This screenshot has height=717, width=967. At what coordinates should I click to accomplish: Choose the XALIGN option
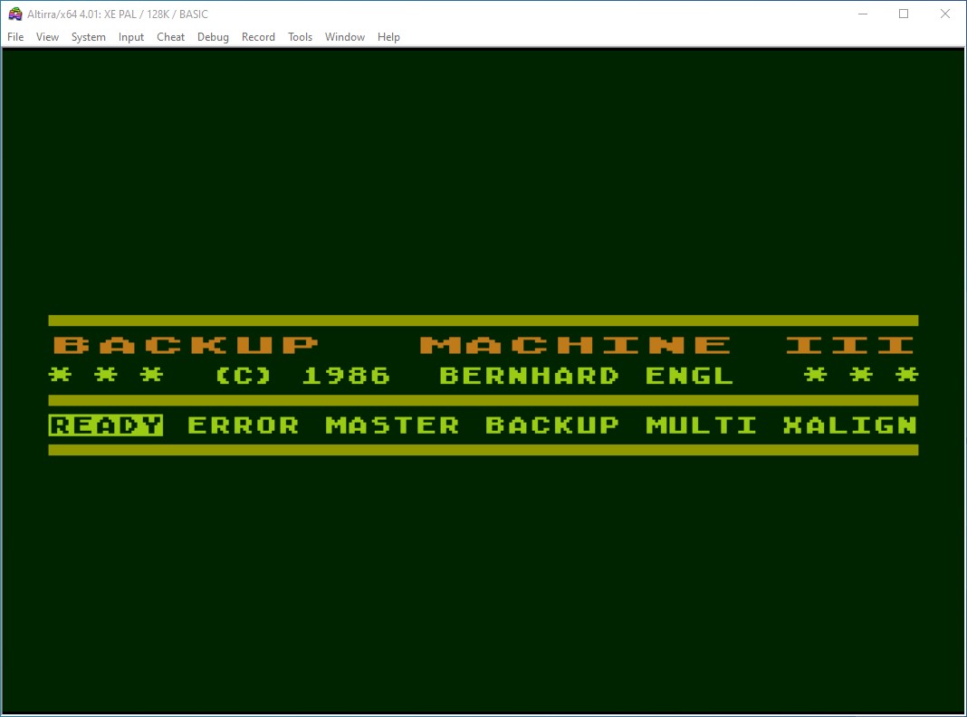point(850,425)
